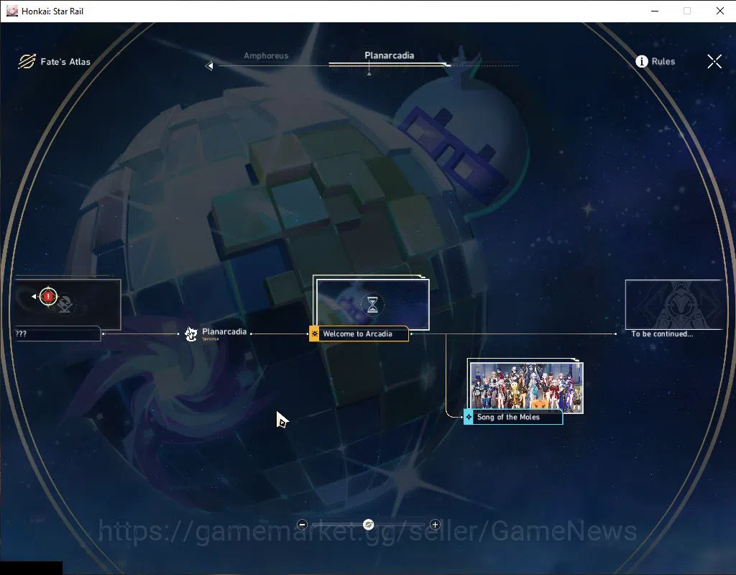Click the Planarcadia node emblem icon
This screenshot has width=736, height=575.
tap(190, 333)
